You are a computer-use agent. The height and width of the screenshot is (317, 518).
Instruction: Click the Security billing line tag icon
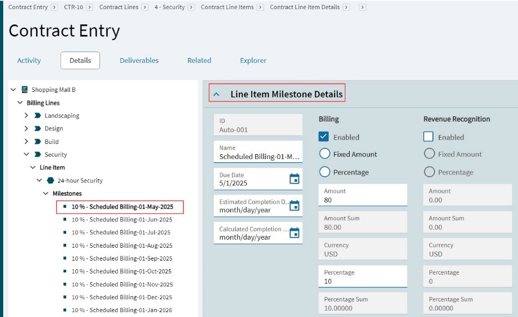point(38,154)
